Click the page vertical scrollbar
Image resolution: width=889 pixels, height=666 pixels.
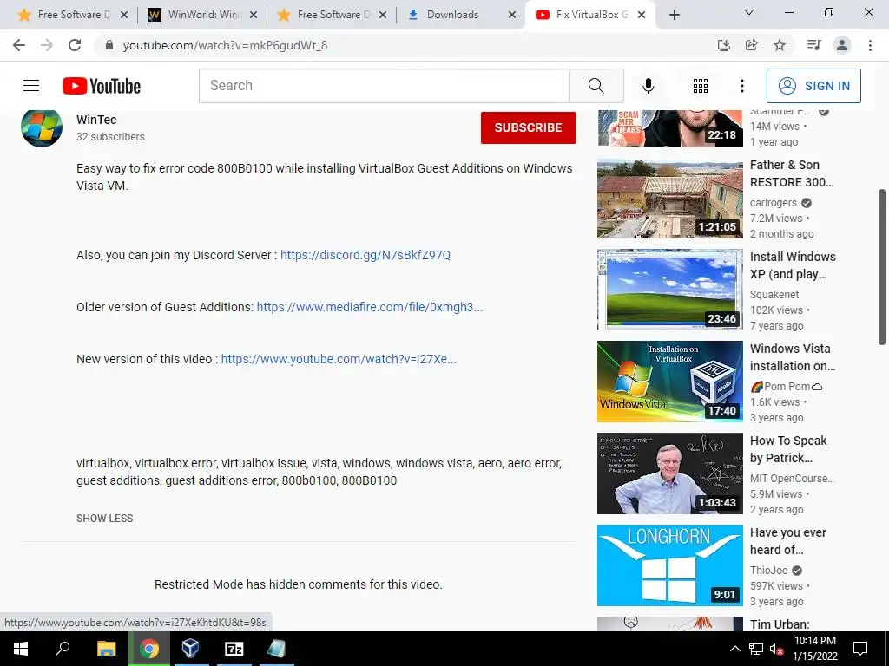tap(882, 267)
